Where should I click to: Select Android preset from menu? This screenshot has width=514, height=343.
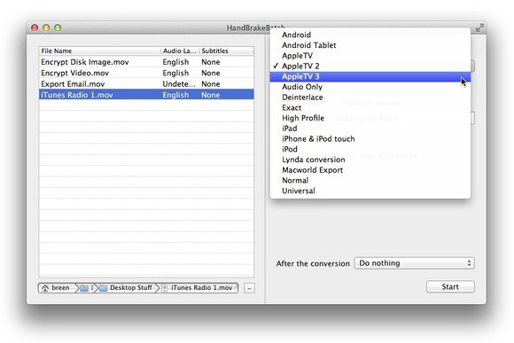click(370, 35)
